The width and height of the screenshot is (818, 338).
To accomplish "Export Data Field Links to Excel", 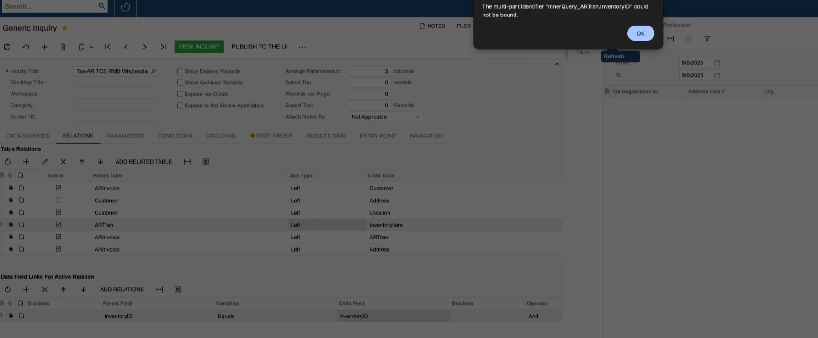I will 178,290.
